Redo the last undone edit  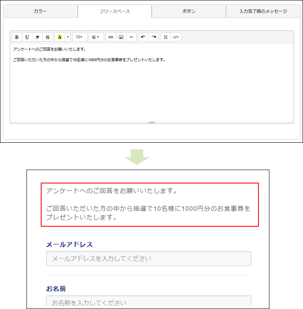tap(154, 37)
